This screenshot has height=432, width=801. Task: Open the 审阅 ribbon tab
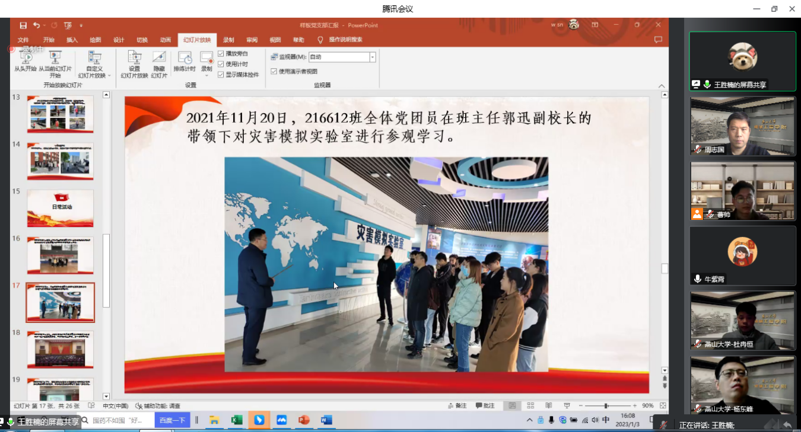(252, 40)
